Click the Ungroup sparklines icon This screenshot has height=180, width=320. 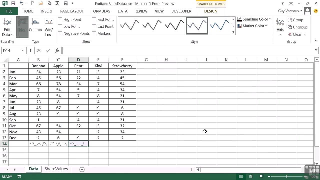click(297, 27)
